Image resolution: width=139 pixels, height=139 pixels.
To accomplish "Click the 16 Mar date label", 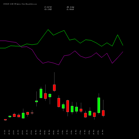I will [76, 132].
